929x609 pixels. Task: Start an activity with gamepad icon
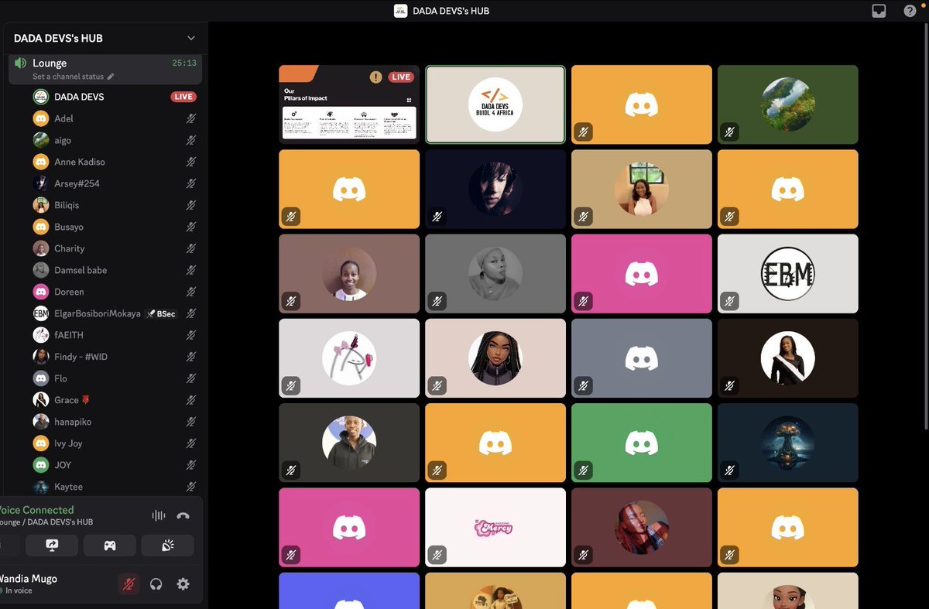coord(110,546)
